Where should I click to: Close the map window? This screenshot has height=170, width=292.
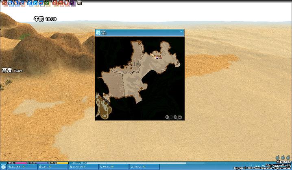[x=182, y=31]
